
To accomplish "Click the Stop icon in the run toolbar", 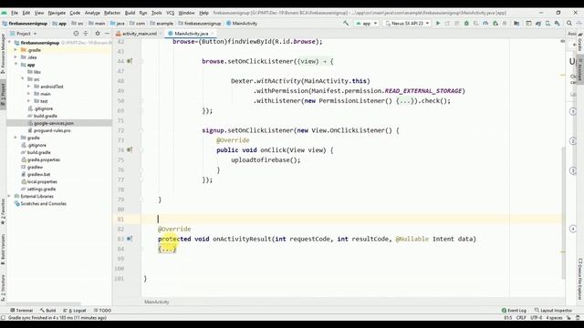I will pyautogui.click(x=505, y=23).
